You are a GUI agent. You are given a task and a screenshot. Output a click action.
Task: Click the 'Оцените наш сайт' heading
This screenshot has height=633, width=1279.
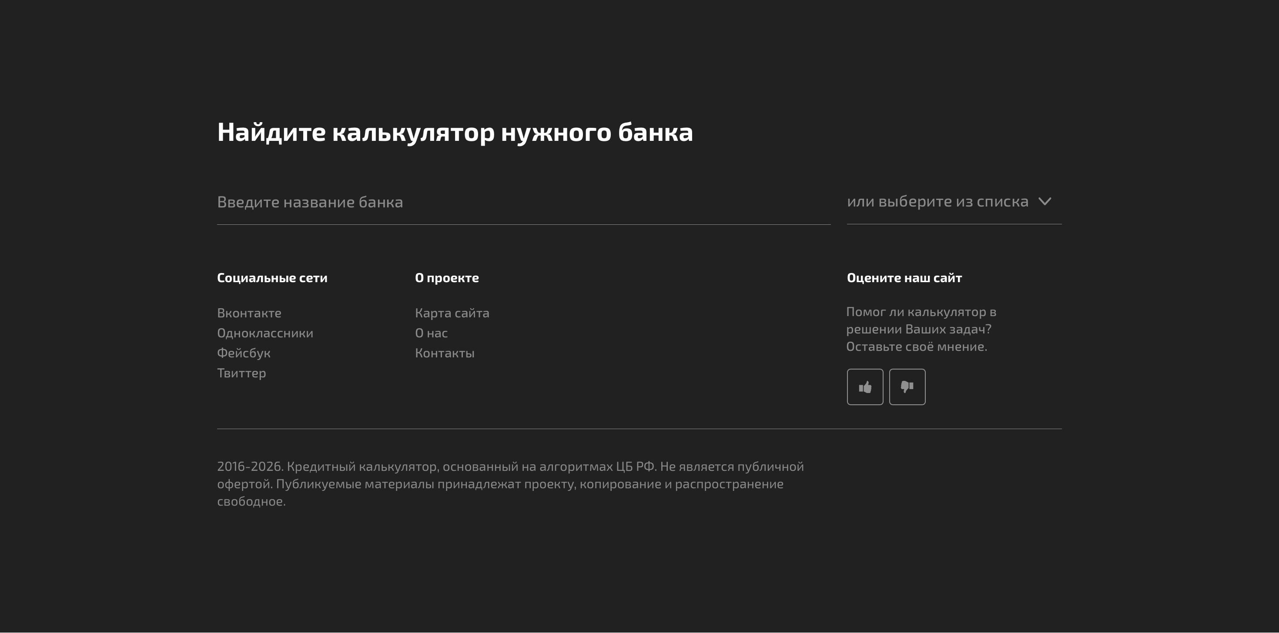[904, 278]
